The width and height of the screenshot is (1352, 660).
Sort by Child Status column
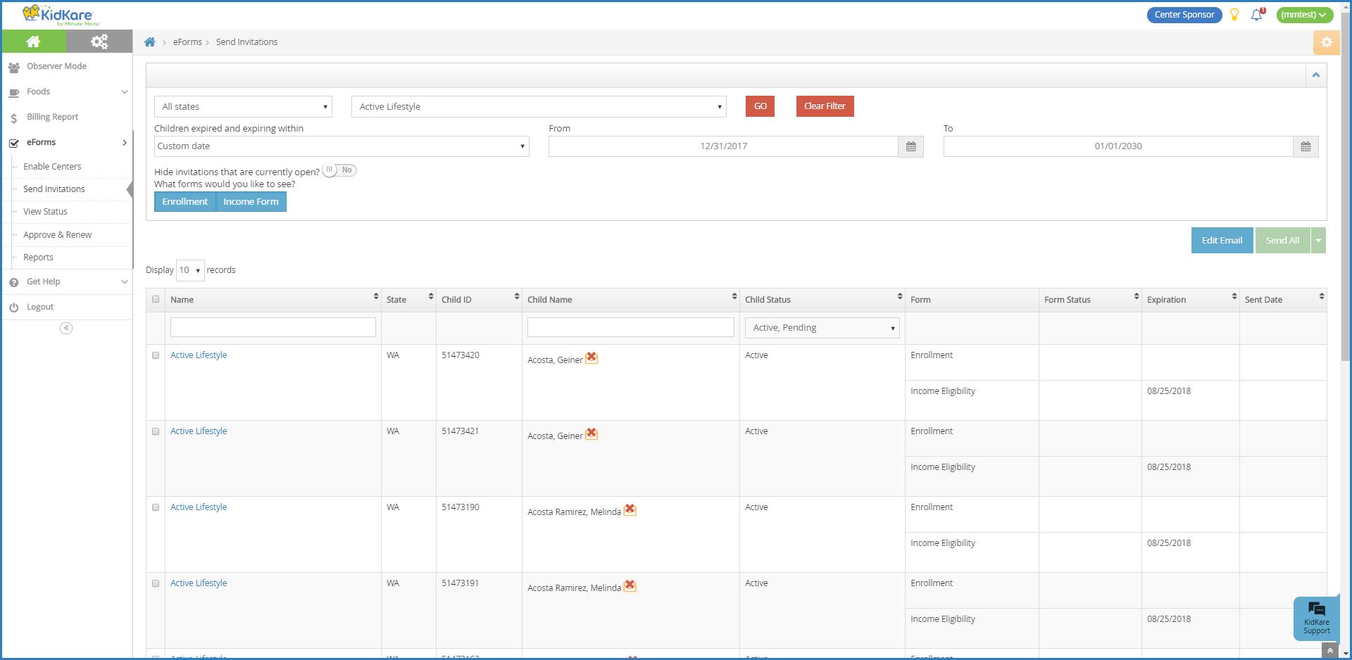click(x=900, y=297)
